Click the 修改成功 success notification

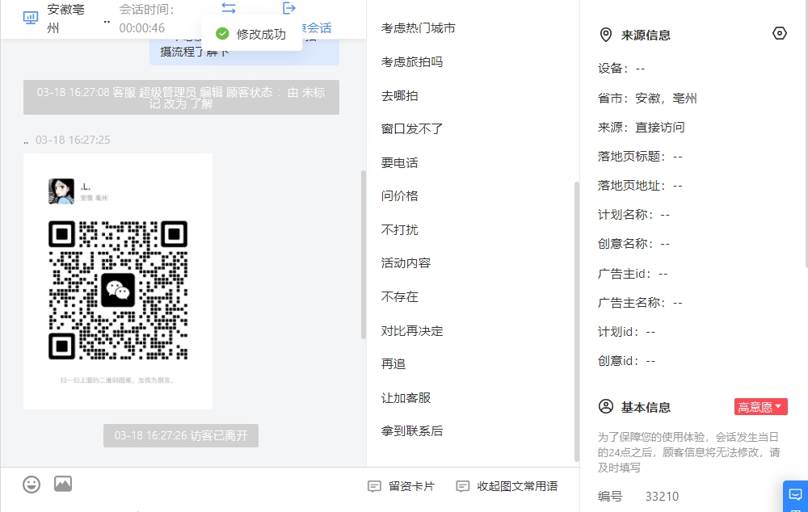251,34
